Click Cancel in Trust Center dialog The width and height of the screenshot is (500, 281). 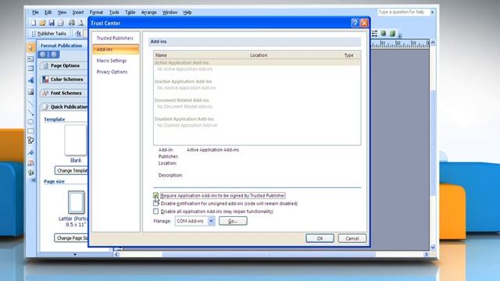coord(352,238)
